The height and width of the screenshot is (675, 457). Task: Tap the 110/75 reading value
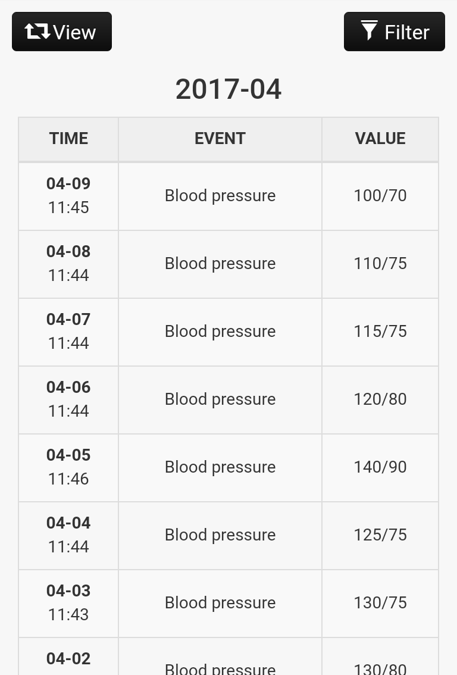pos(380,264)
